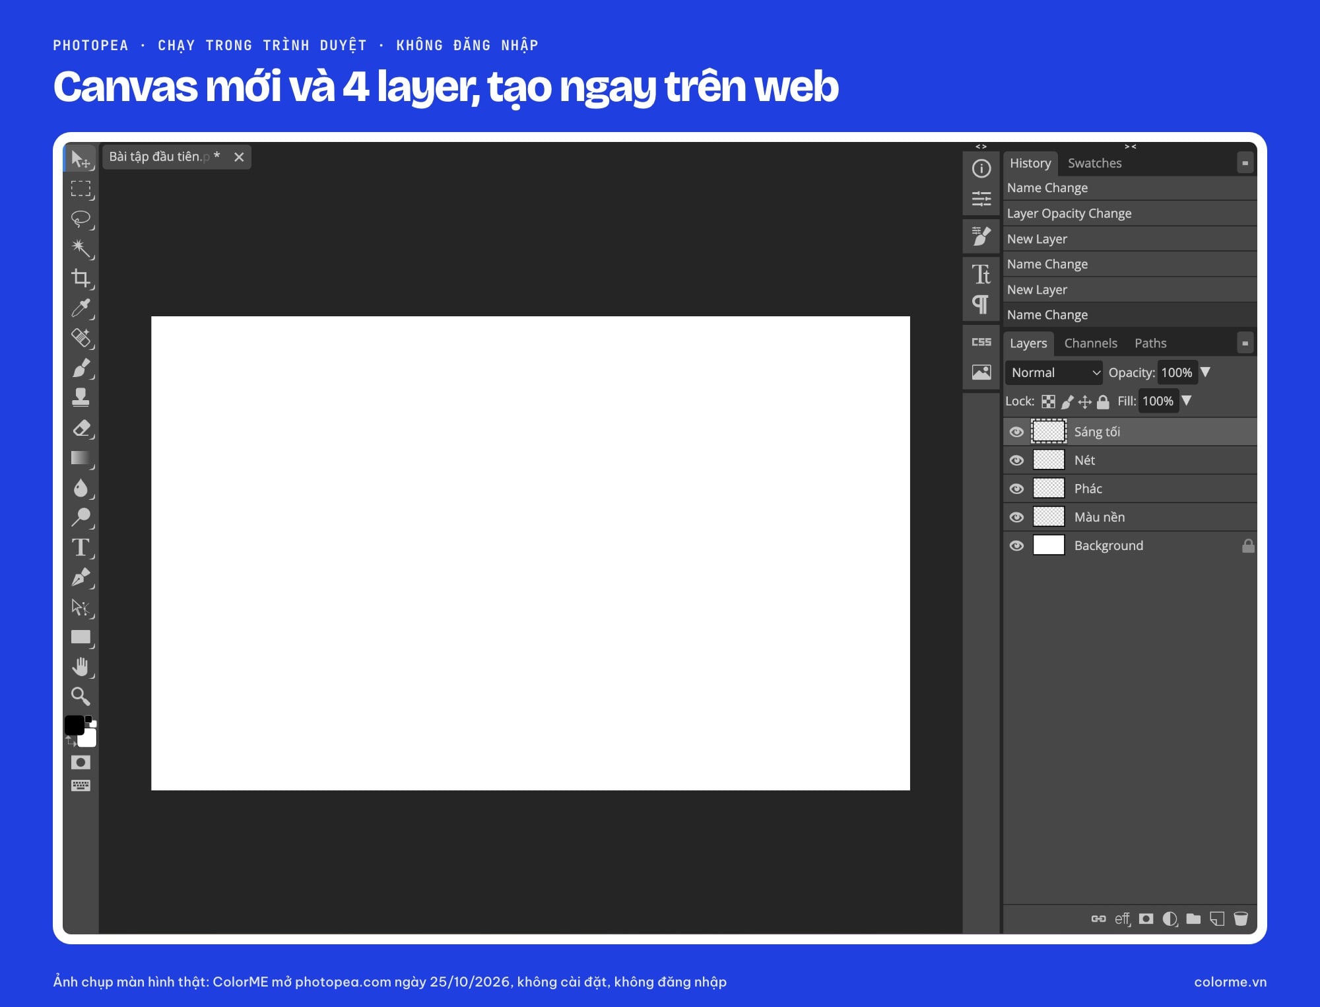Screen dimensions: 1320x1007
Task: Switch to the Swatches tab
Action: (x=1095, y=163)
